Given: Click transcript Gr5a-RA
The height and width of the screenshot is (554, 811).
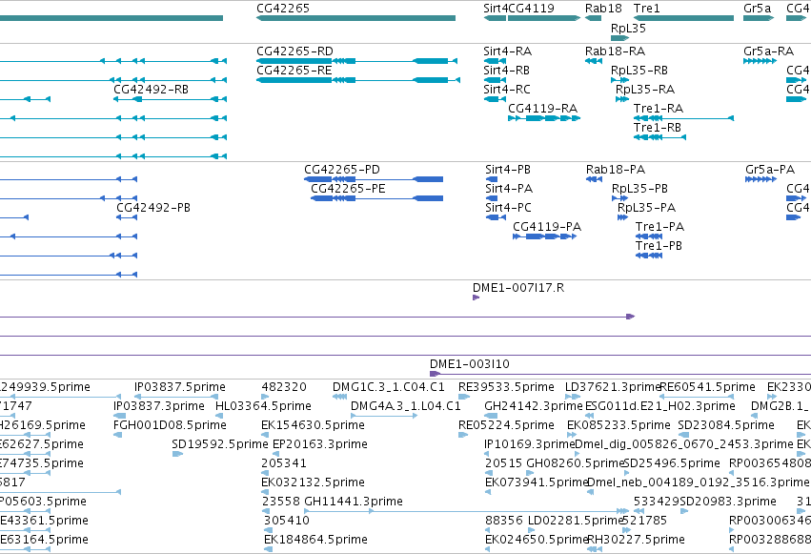Looking at the screenshot, I should tap(760, 61).
